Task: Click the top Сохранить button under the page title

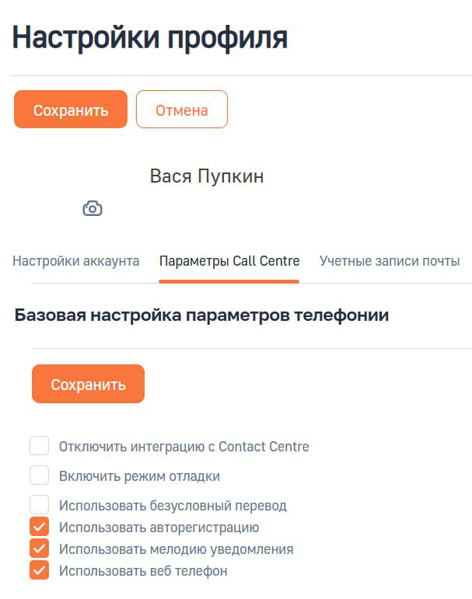Action: tap(71, 110)
